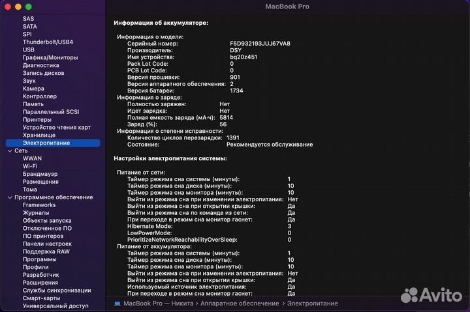Select Графика/Мониторы in the sidebar
Image resolution: width=470 pixels, height=312 pixels.
[50, 57]
